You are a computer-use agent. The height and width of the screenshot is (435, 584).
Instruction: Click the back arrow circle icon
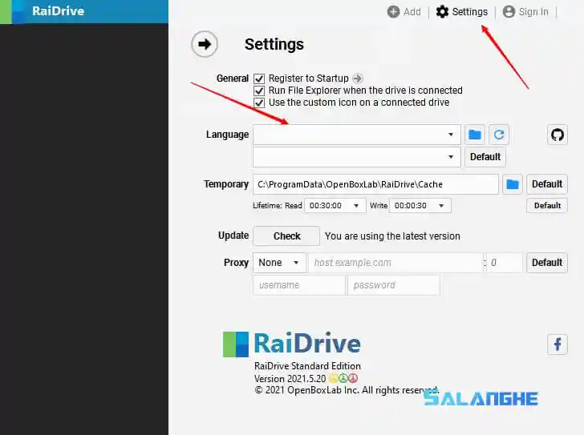205,44
